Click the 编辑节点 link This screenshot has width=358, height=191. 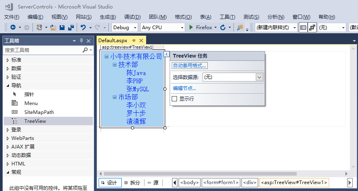tap(184, 88)
